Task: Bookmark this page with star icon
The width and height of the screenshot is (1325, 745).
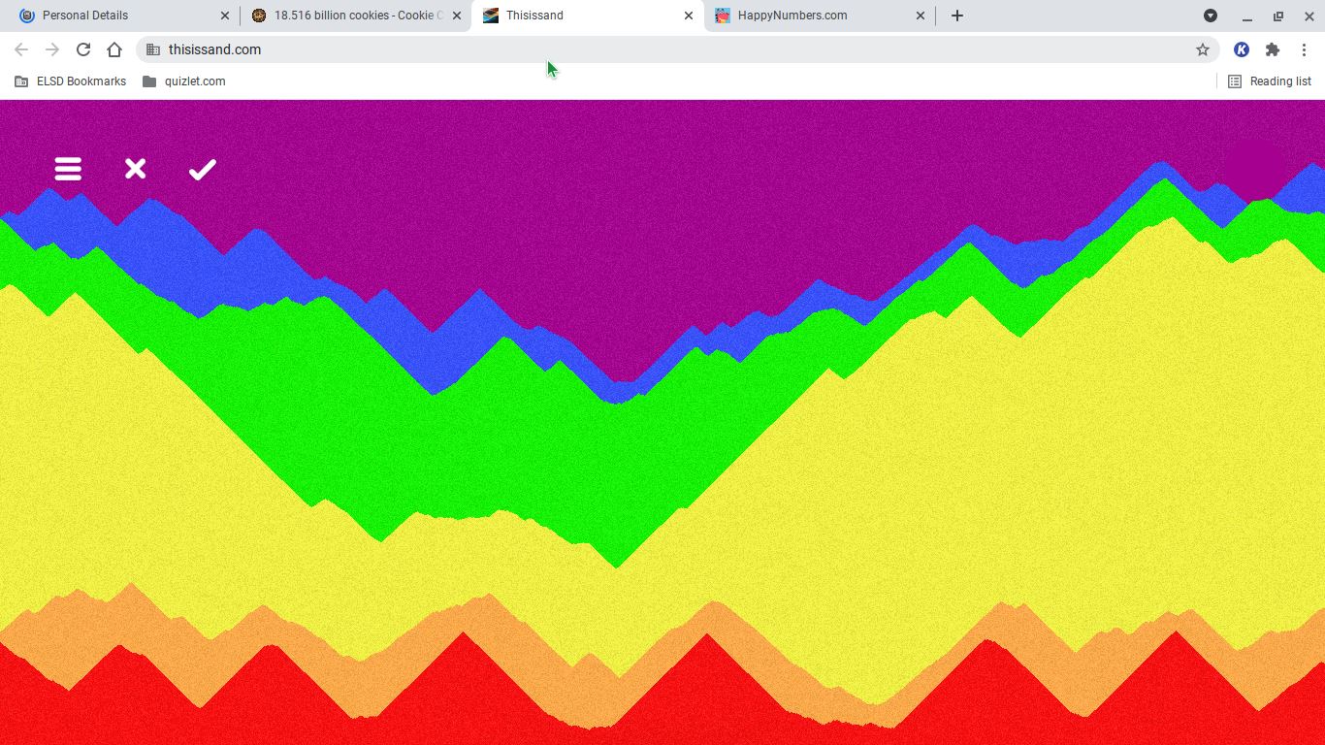Action: (x=1203, y=49)
